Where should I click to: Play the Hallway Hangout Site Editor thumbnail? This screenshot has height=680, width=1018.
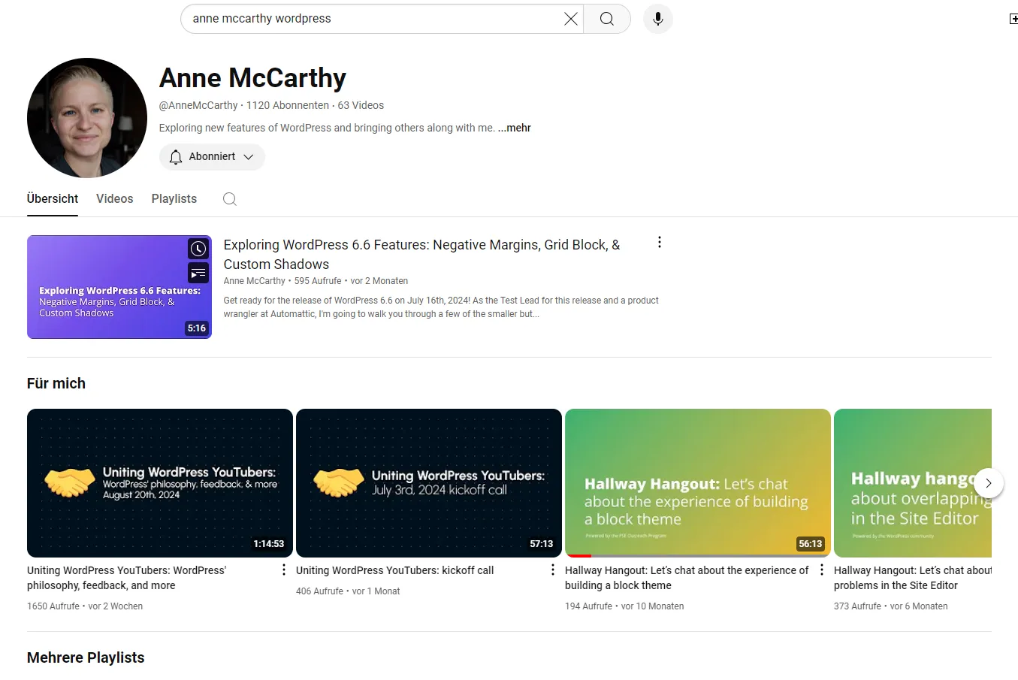tap(913, 483)
